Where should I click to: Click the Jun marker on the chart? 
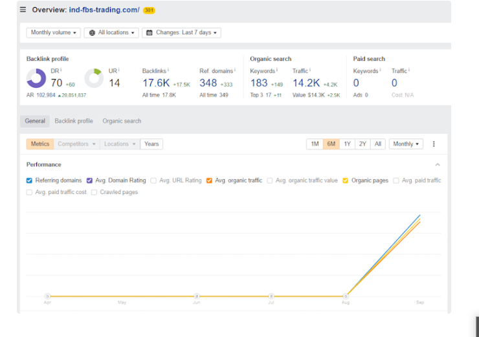coord(197,296)
